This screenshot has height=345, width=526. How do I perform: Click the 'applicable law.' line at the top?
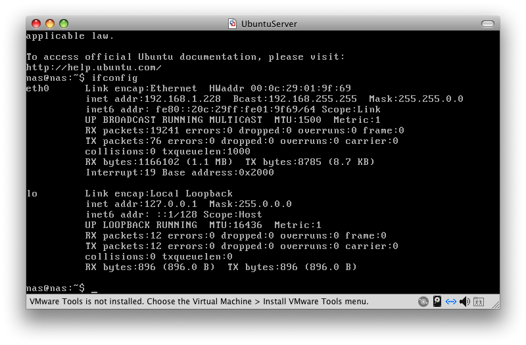click(70, 36)
